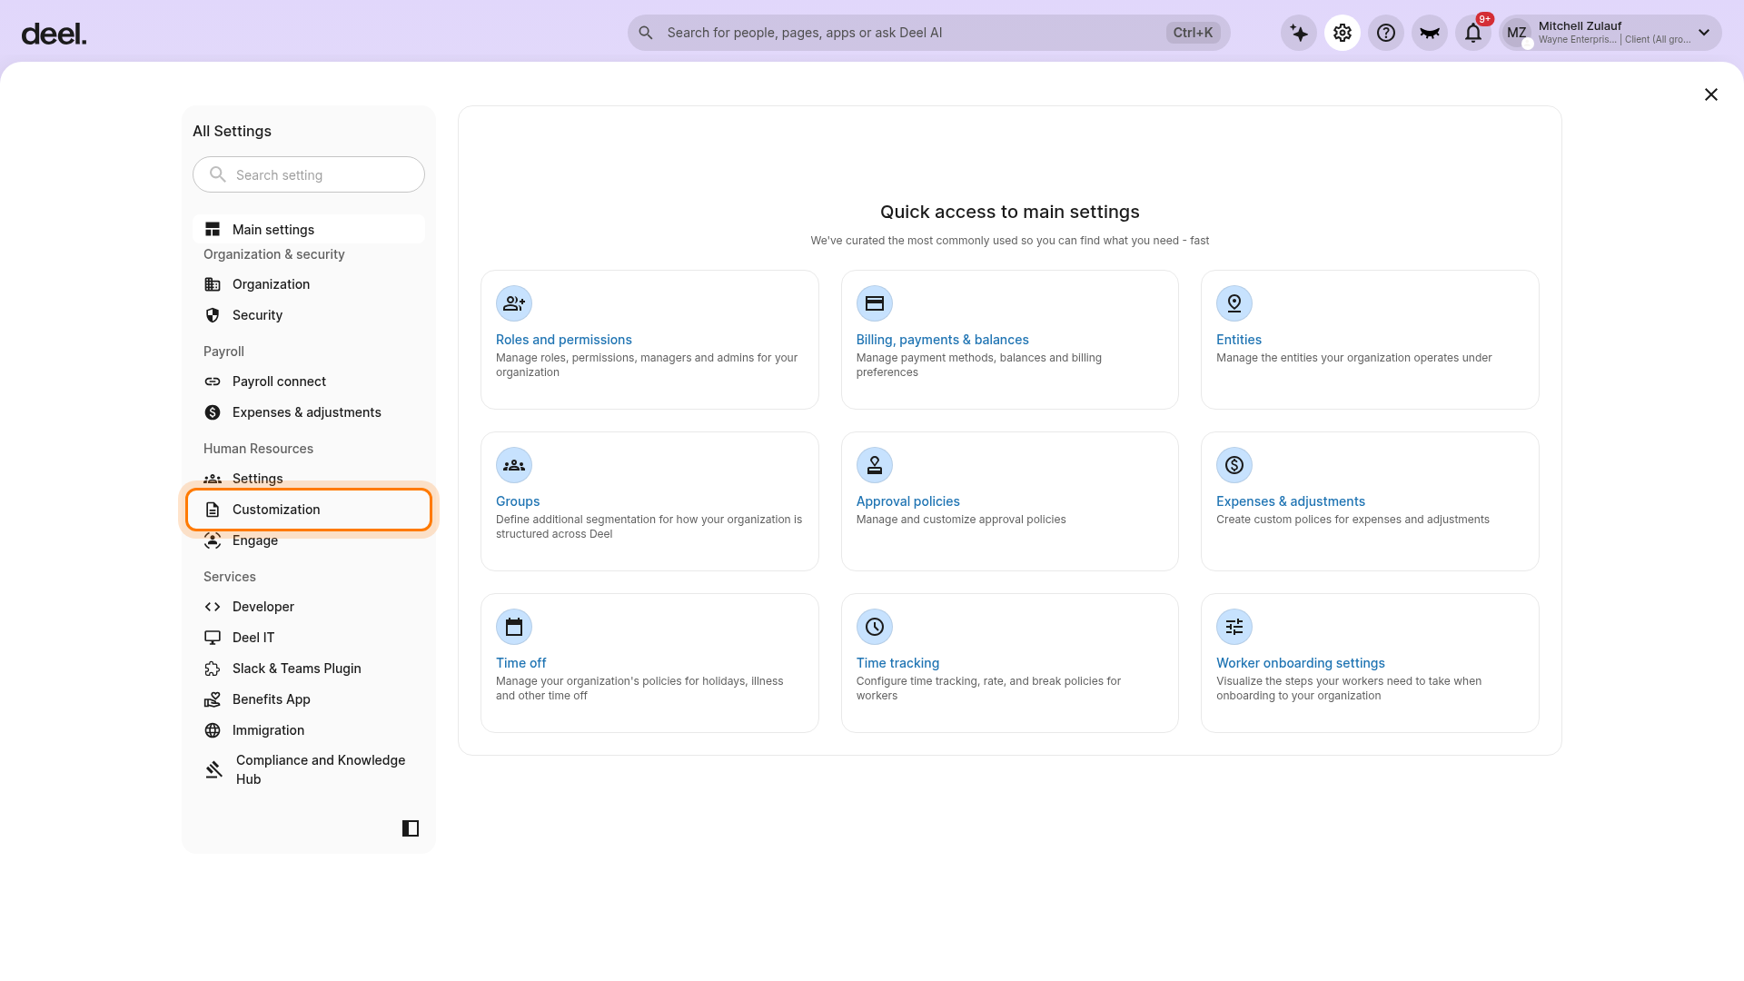This screenshot has height=981, width=1744.
Task: Click the Security shield icon in sidebar
Action: (x=213, y=315)
